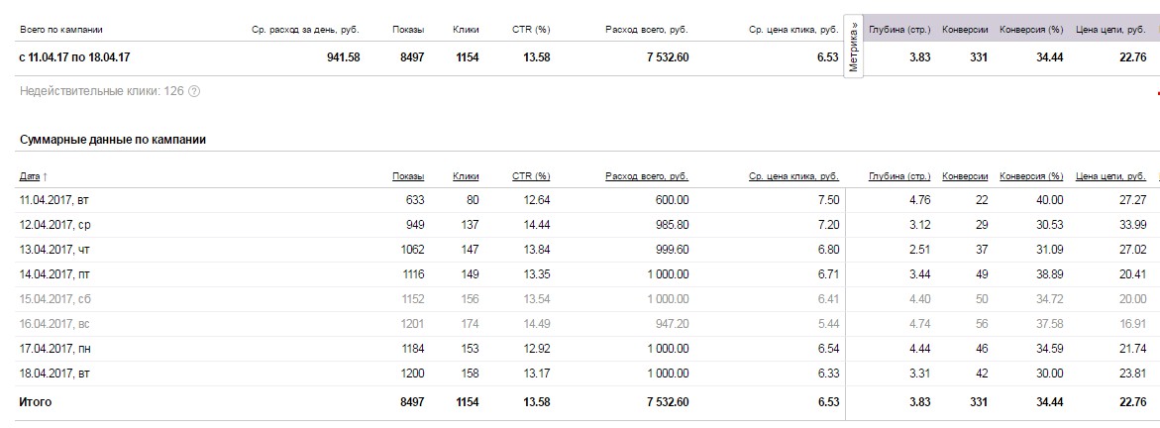Click the Недействительные клики: 126 text

click(101, 92)
